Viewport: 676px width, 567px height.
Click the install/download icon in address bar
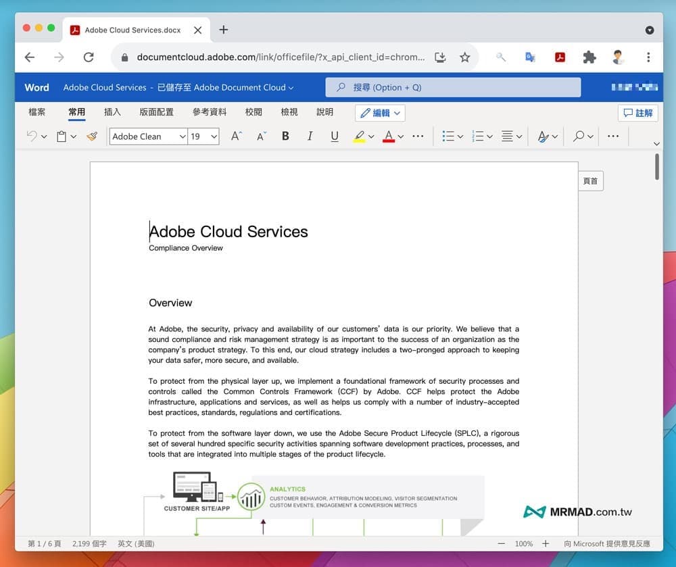(440, 57)
